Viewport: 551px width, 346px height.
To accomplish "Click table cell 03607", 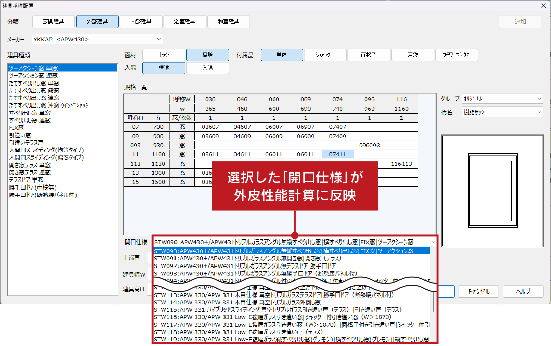I will [x=211, y=127].
